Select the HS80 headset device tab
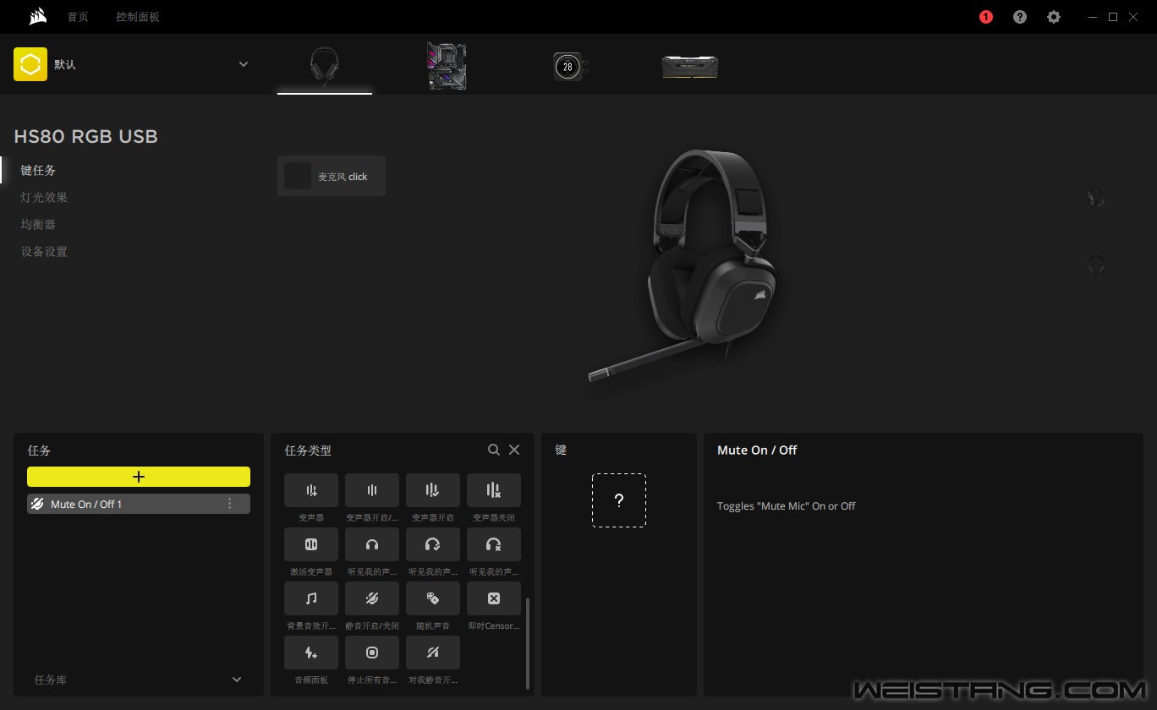Screen dimensions: 1157x710 click(x=325, y=67)
